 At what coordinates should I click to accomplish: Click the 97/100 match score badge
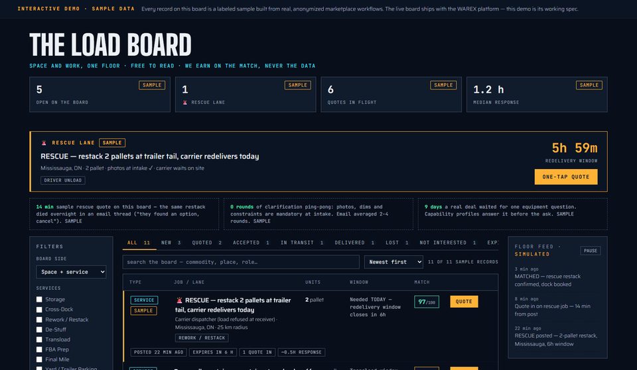[x=427, y=302]
